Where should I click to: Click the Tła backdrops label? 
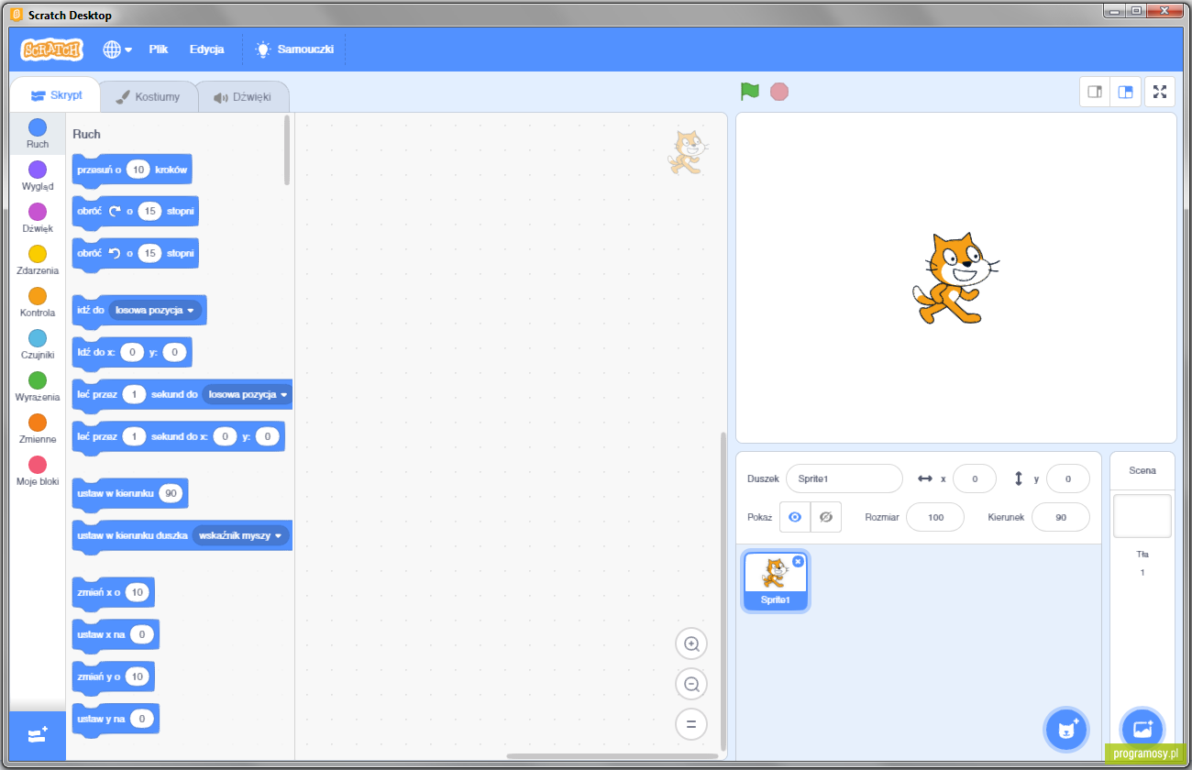tap(1142, 554)
